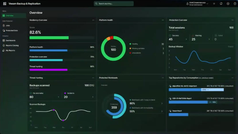This screenshot has height=134, width=238.
Task: Click the Veeam Backup & Replication logo icon
Action: 5,4
